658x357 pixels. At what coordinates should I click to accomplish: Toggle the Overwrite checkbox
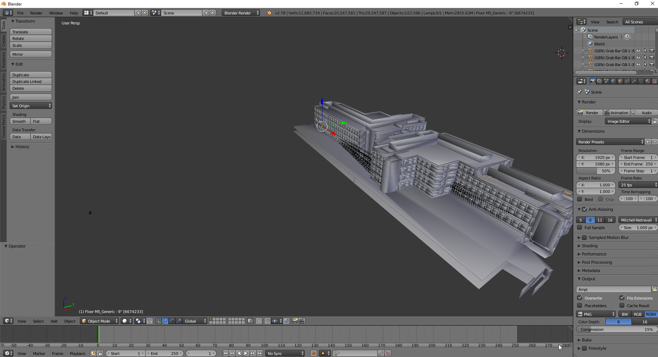click(x=579, y=298)
